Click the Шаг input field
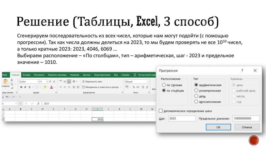Image resolution: width=266 pixels, height=149 pixels. [x=182, y=118]
